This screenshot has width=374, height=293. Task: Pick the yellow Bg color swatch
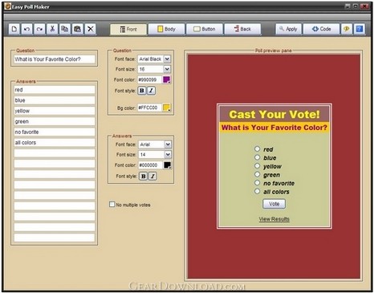click(166, 108)
